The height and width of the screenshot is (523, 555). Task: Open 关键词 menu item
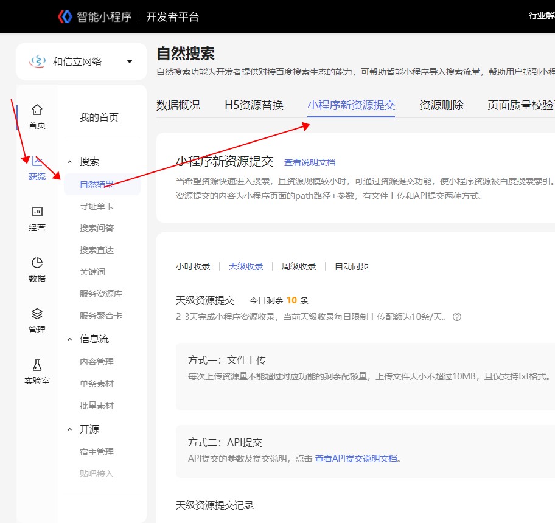point(92,272)
